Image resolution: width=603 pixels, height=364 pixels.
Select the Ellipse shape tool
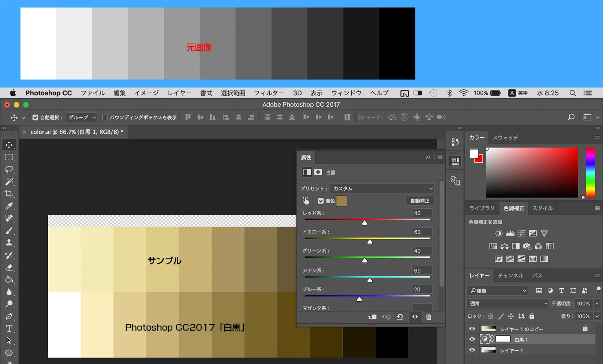pos(9,353)
